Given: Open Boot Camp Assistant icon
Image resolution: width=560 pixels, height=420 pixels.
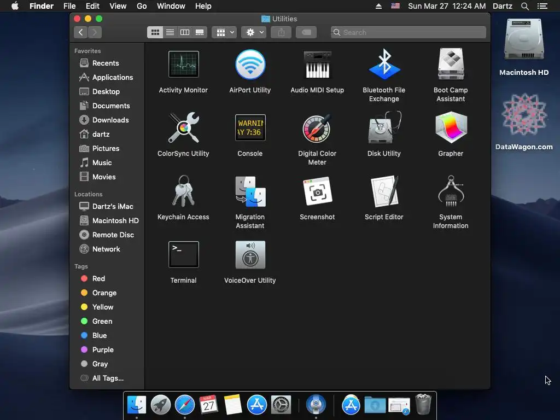Looking at the screenshot, I should tap(451, 65).
